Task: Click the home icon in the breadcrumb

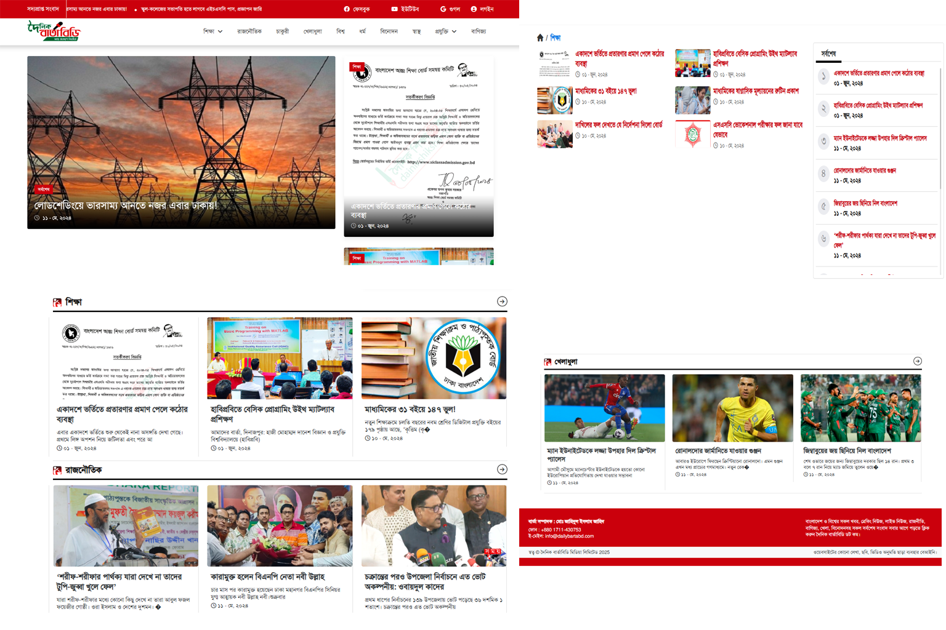Action: [540, 38]
